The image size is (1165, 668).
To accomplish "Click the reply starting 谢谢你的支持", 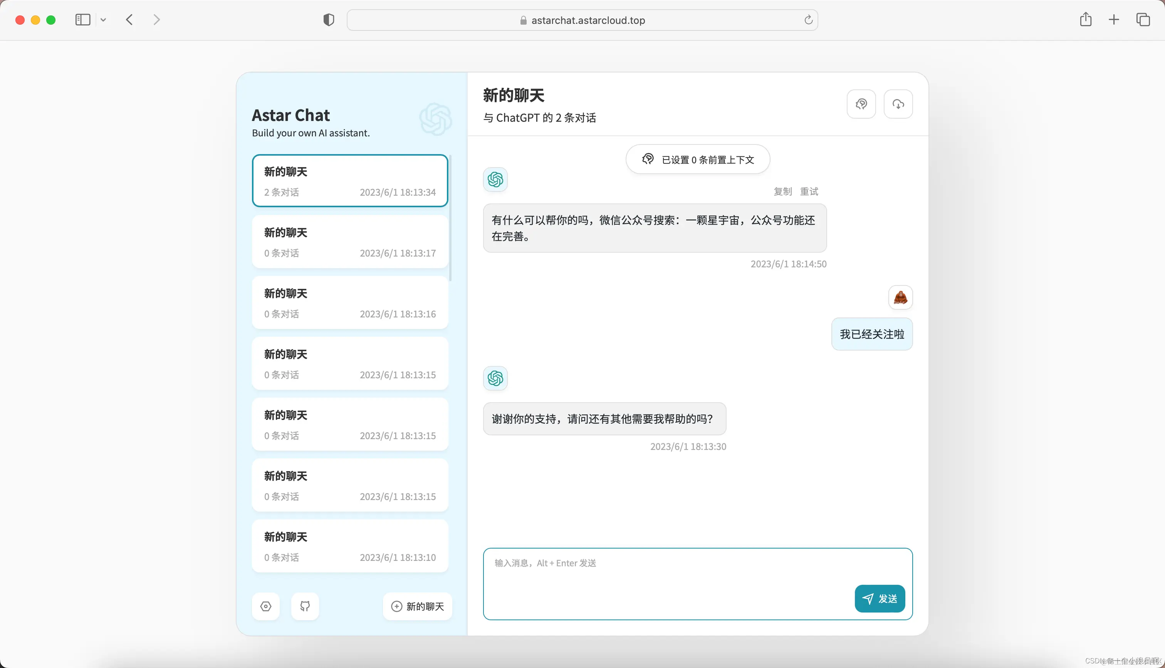I will click(604, 418).
